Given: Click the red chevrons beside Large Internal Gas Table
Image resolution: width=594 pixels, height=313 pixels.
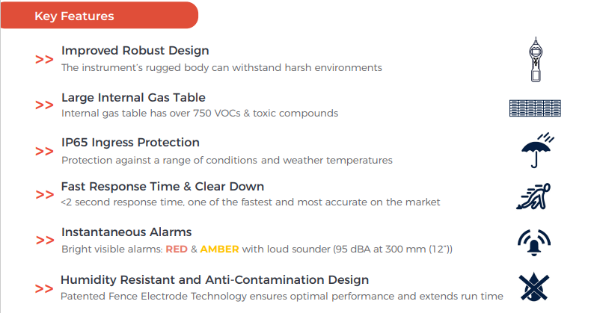Looking at the screenshot, I should tap(44, 105).
